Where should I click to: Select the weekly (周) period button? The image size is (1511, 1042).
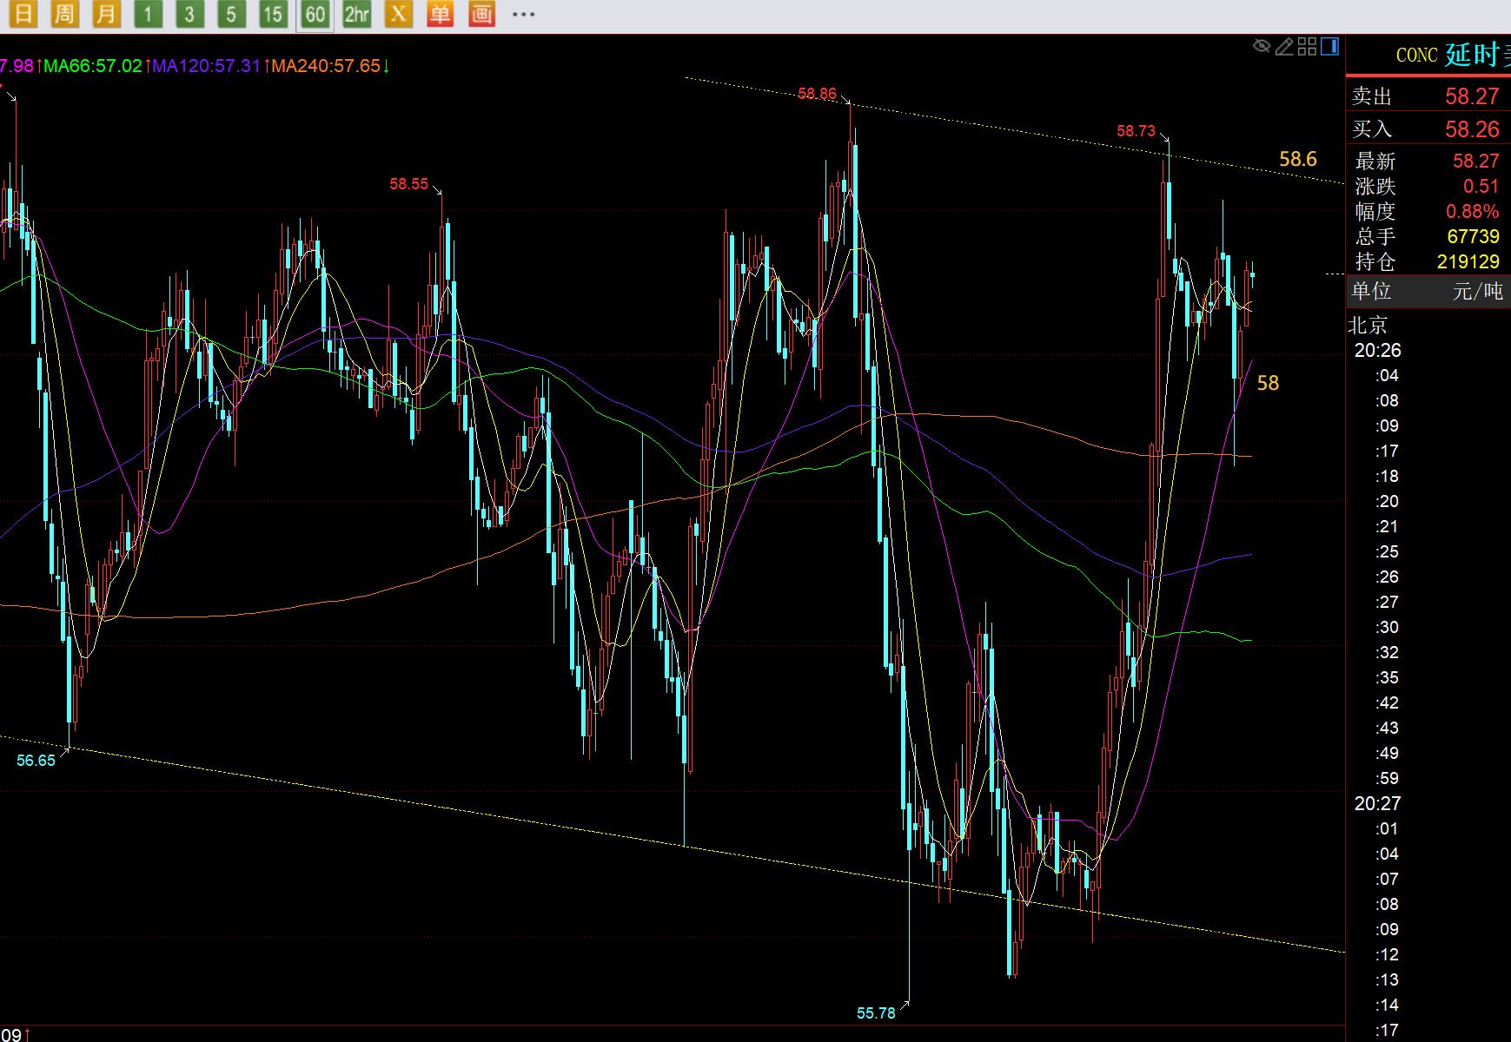(64, 14)
